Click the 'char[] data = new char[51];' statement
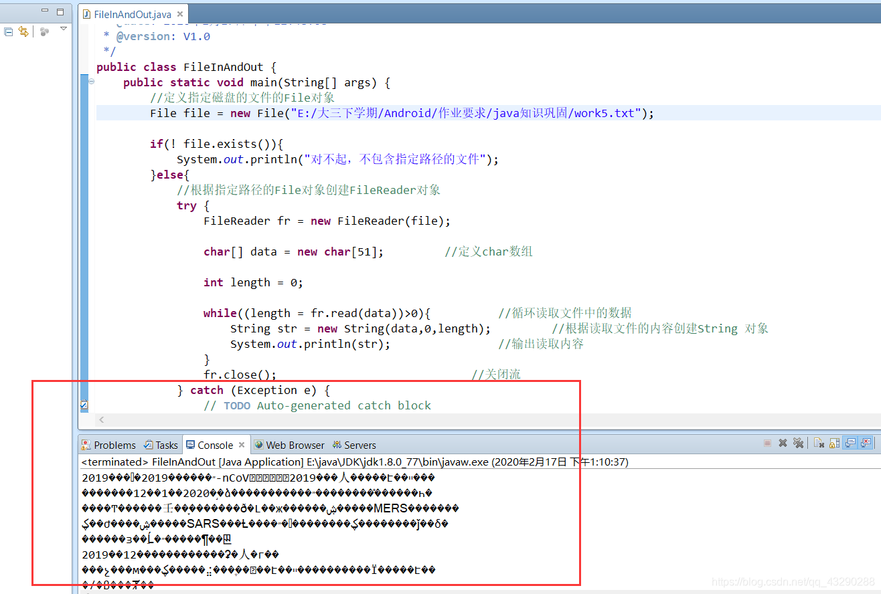Viewport: 881px width, 594px height. pyautogui.click(x=294, y=252)
